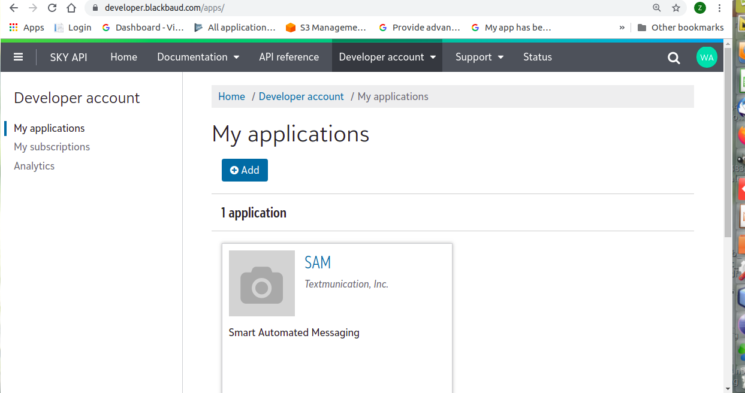Open the Apps bookmarks grid shortcut
The width and height of the screenshot is (745, 393).
point(26,27)
